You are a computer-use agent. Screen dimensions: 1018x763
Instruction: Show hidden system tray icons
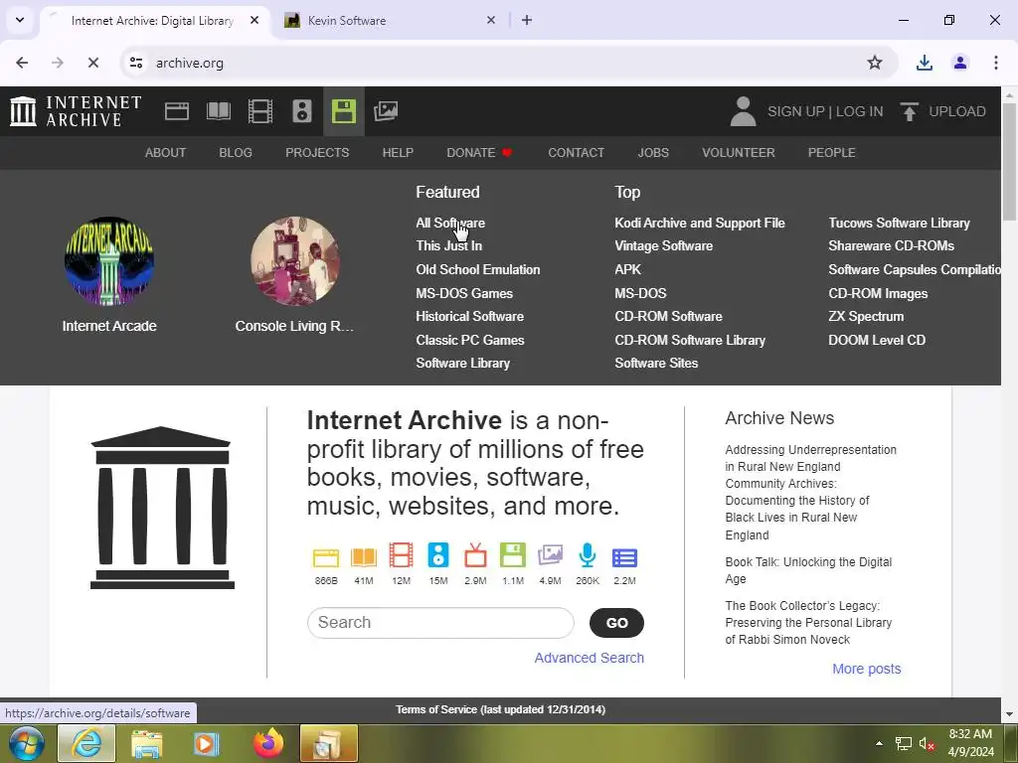879,743
